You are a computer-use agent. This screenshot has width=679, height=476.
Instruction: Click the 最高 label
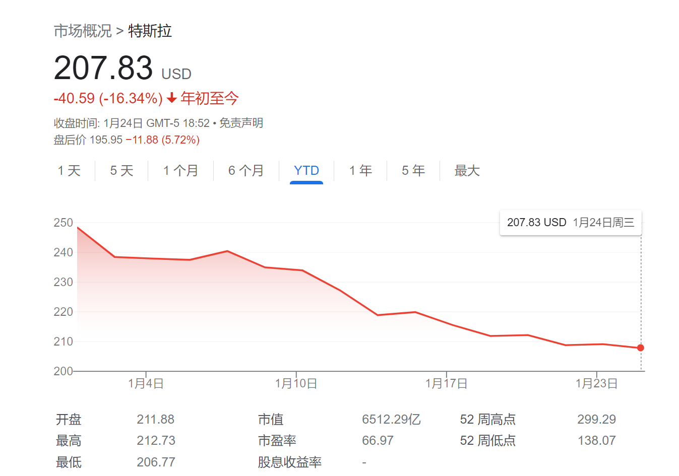(x=69, y=441)
